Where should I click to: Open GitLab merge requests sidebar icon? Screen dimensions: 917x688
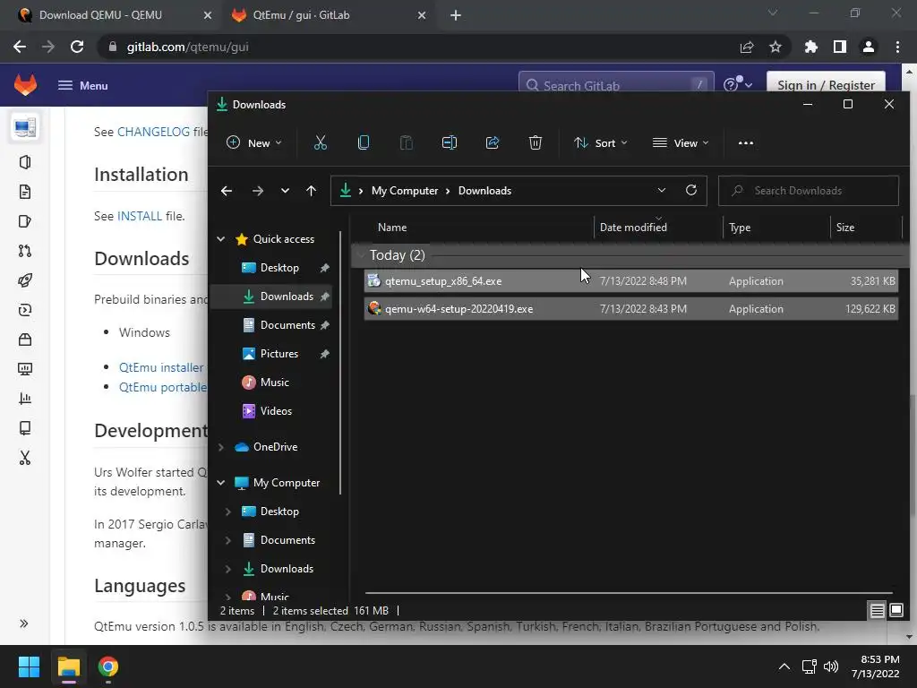[24, 251]
